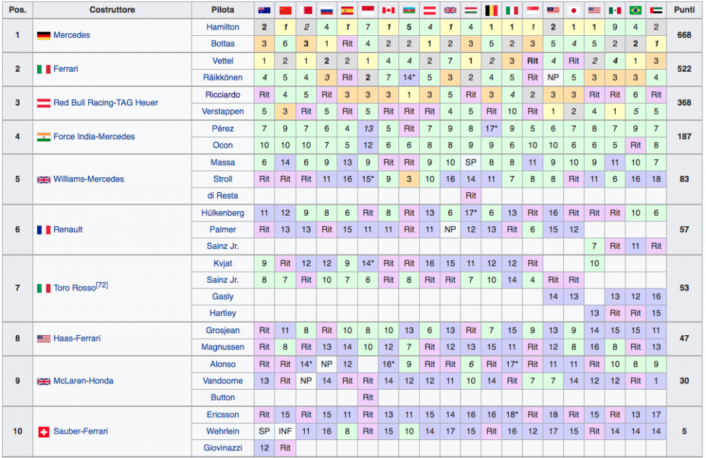Viewport: 706px width, 458px height.
Task: Click the Monaco flag column header
Action: tap(368, 10)
